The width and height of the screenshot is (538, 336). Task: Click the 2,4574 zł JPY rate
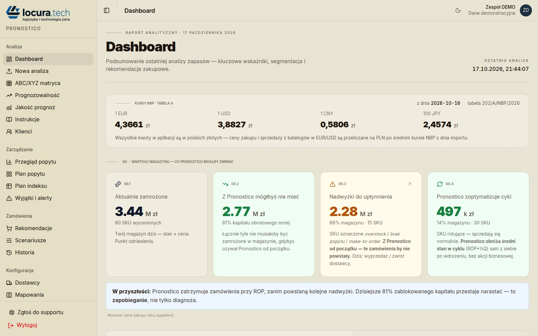click(x=440, y=125)
